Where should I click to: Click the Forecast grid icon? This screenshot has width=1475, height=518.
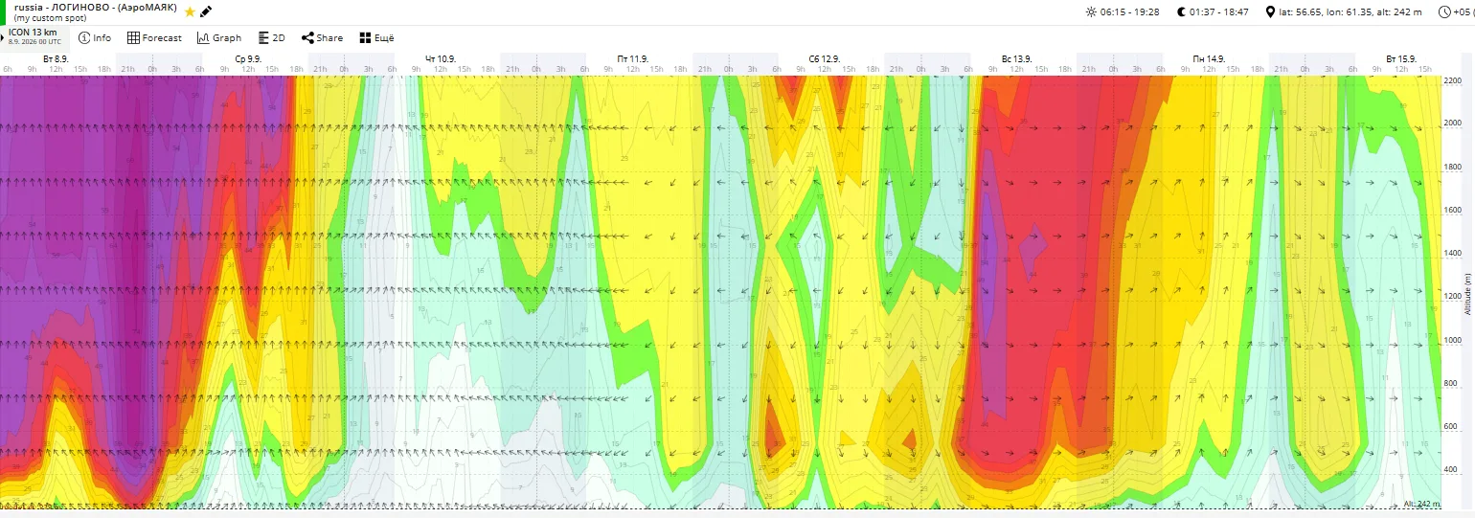pos(132,38)
